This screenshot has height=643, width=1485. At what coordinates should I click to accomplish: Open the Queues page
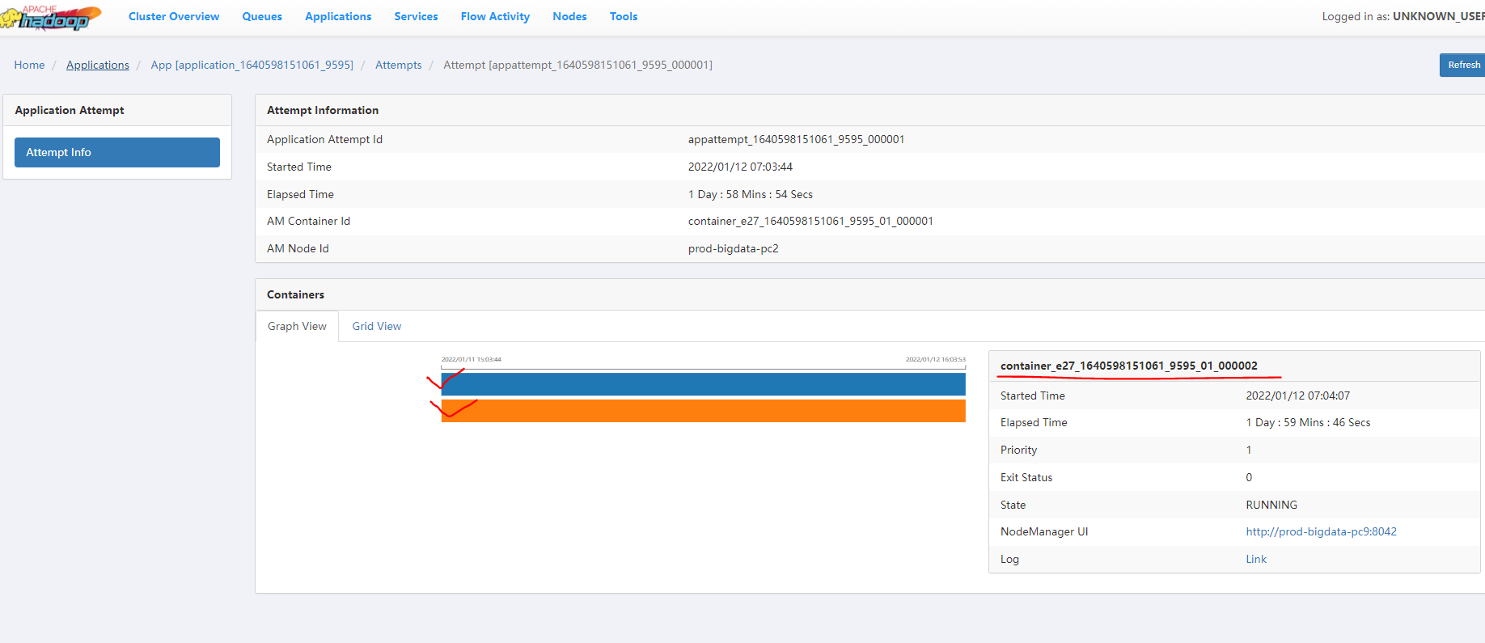262,16
